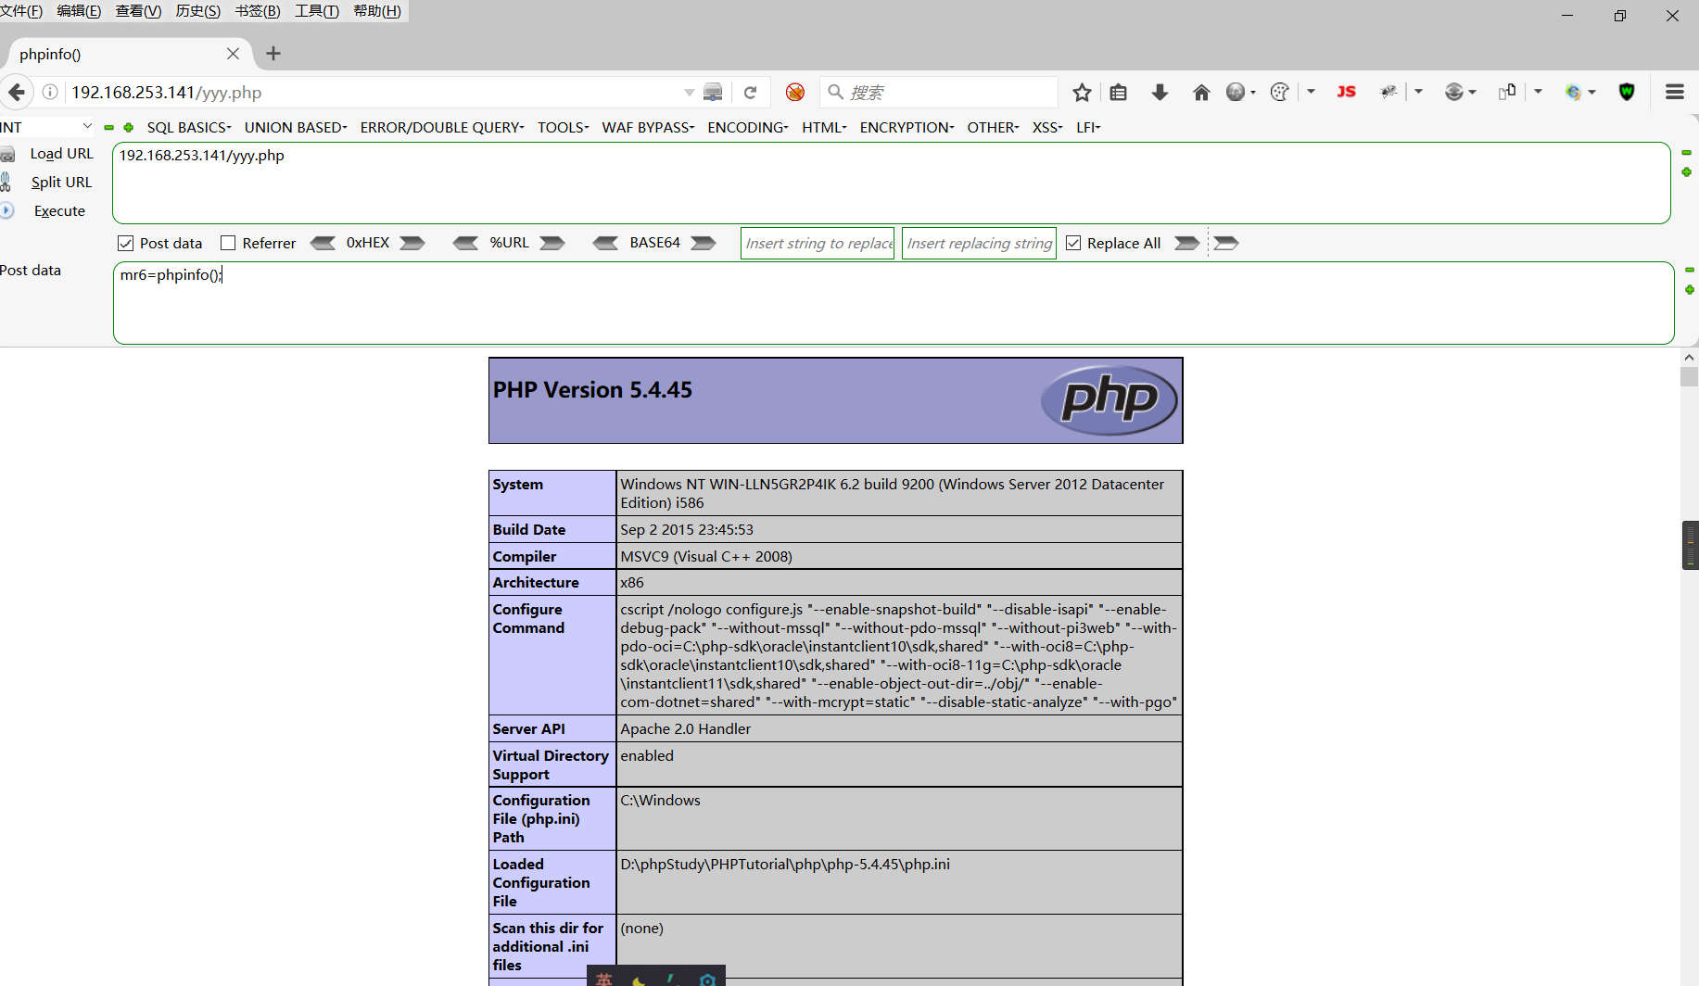The image size is (1699, 986).
Task: Open the hamburger menu icon
Action: click(x=1674, y=92)
